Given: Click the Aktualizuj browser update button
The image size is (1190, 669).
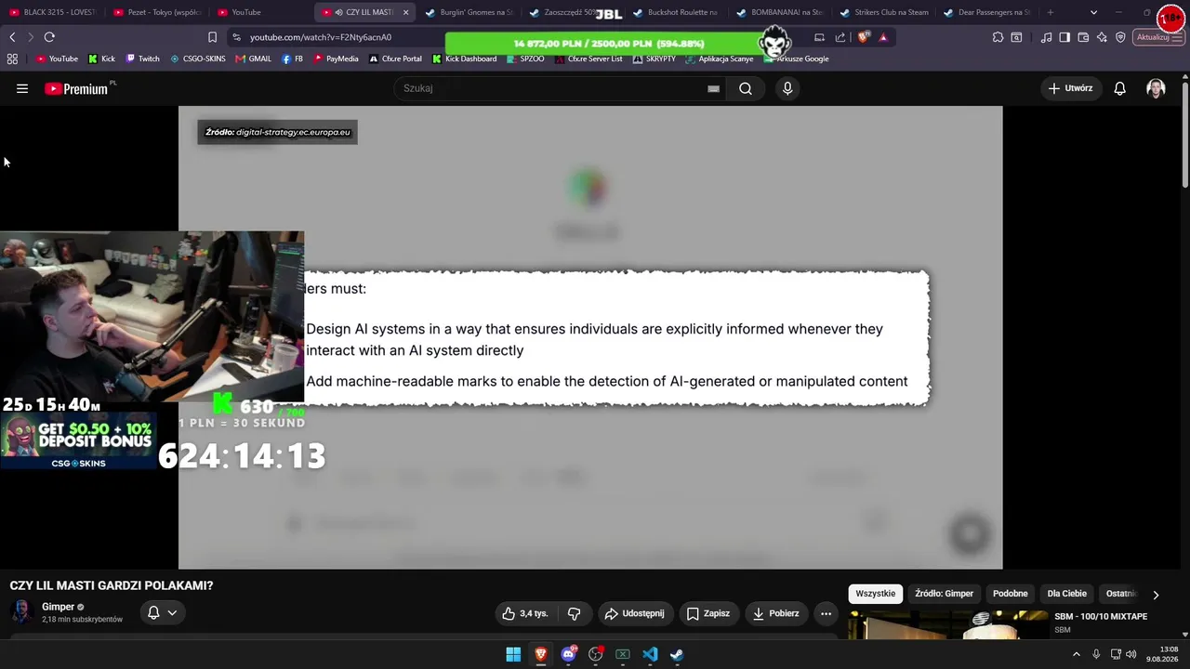Looking at the screenshot, I should (1158, 37).
